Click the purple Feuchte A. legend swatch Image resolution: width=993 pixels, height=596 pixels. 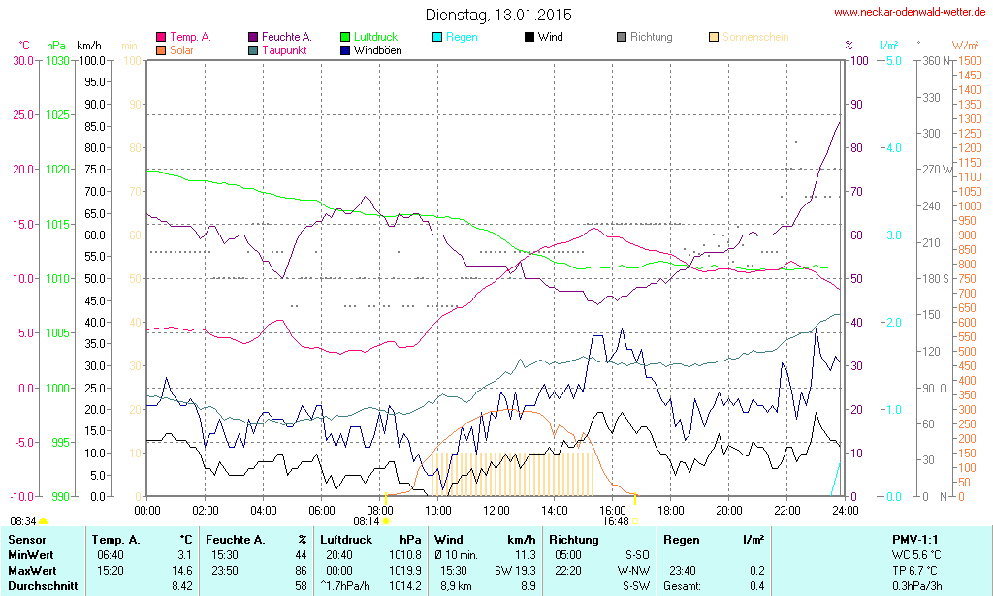(253, 37)
